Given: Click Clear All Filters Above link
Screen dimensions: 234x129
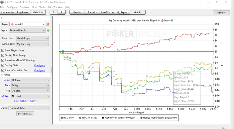Looking at the screenshot, I should pos(25,101).
